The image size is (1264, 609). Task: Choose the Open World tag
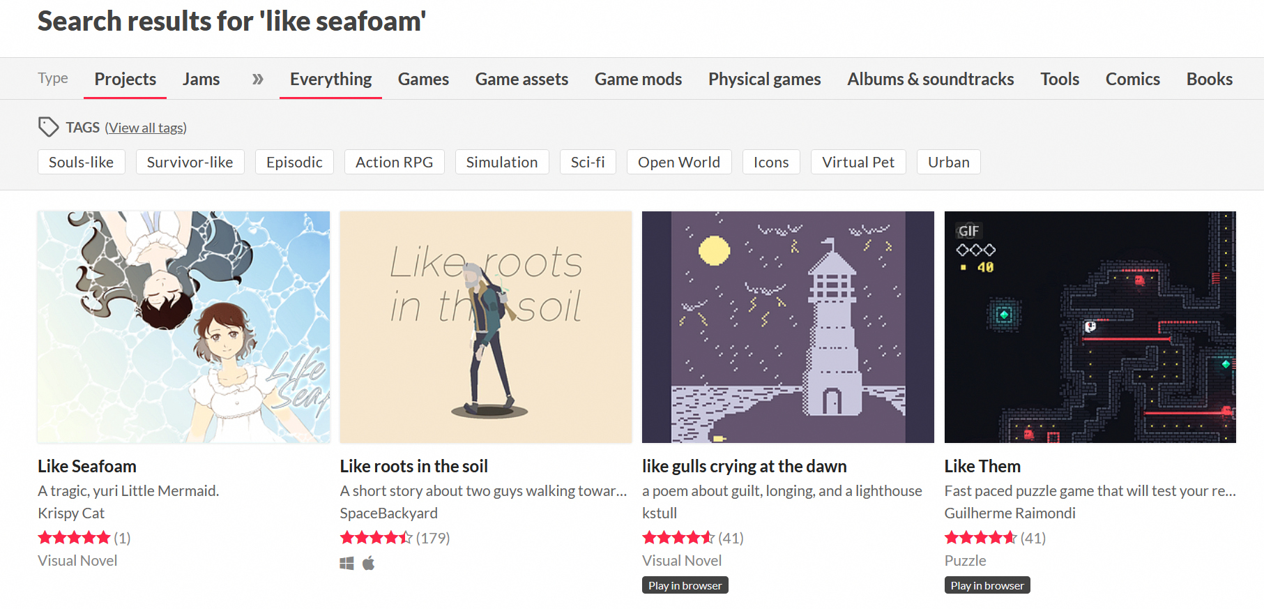coord(678,162)
